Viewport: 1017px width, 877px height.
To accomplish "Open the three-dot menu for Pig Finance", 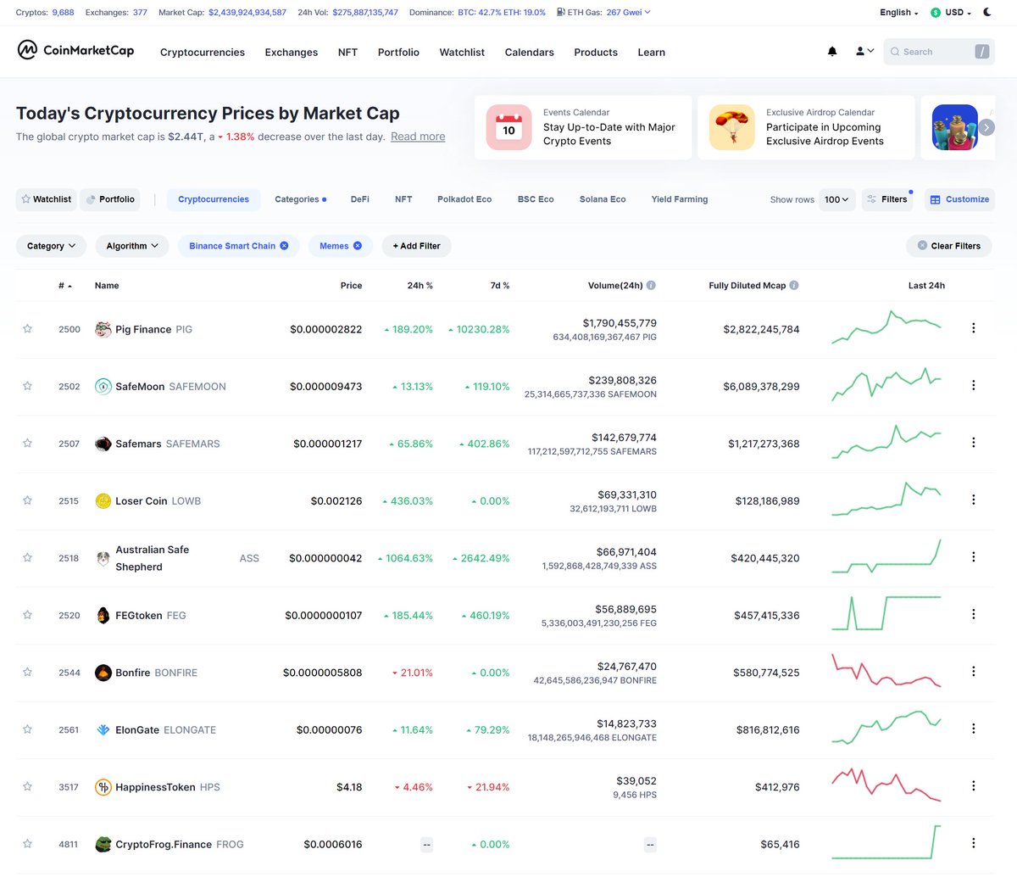I will coord(973,328).
